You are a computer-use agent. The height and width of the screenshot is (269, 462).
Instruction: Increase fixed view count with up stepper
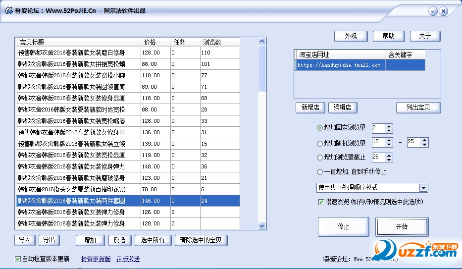point(389,126)
